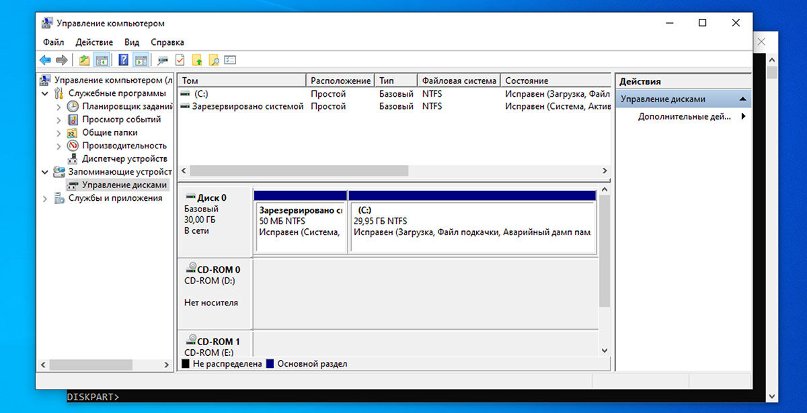Open the Файл menu

tap(53, 42)
